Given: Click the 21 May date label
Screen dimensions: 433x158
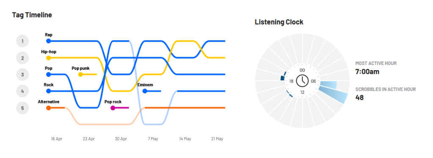Looking at the screenshot, I should tap(217, 139).
